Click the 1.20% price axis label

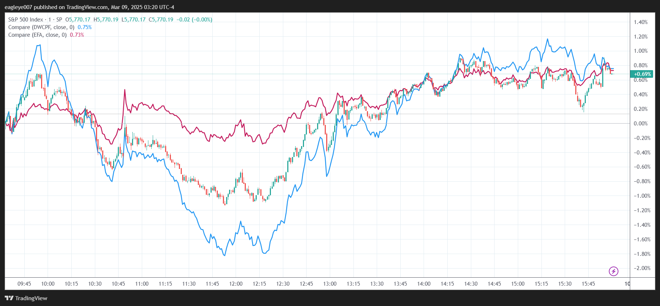click(641, 37)
